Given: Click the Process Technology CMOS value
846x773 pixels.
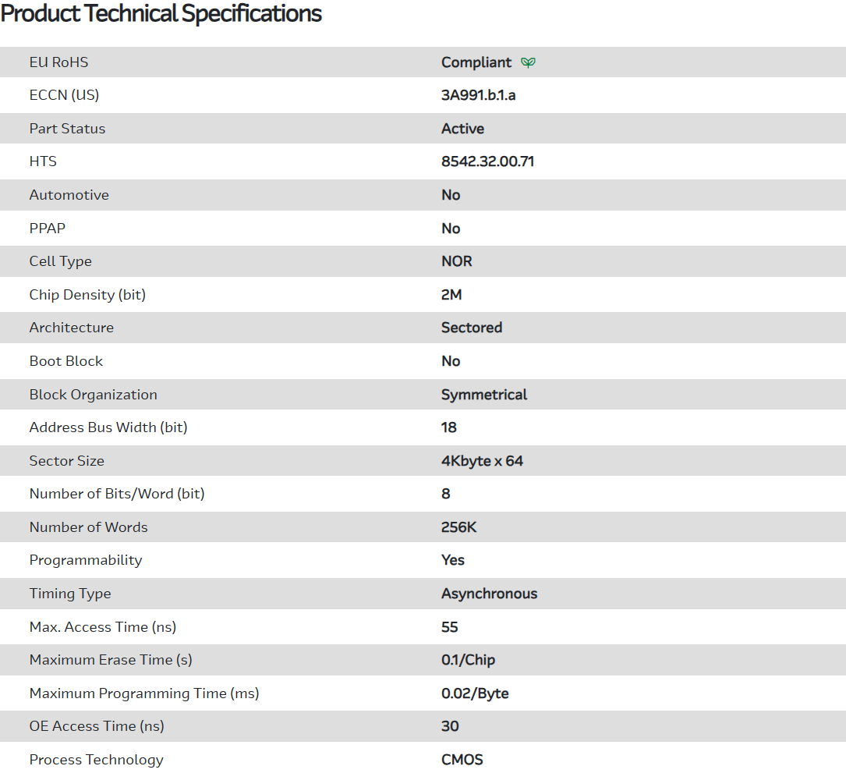Looking at the screenshot, I should click(462, 760).
